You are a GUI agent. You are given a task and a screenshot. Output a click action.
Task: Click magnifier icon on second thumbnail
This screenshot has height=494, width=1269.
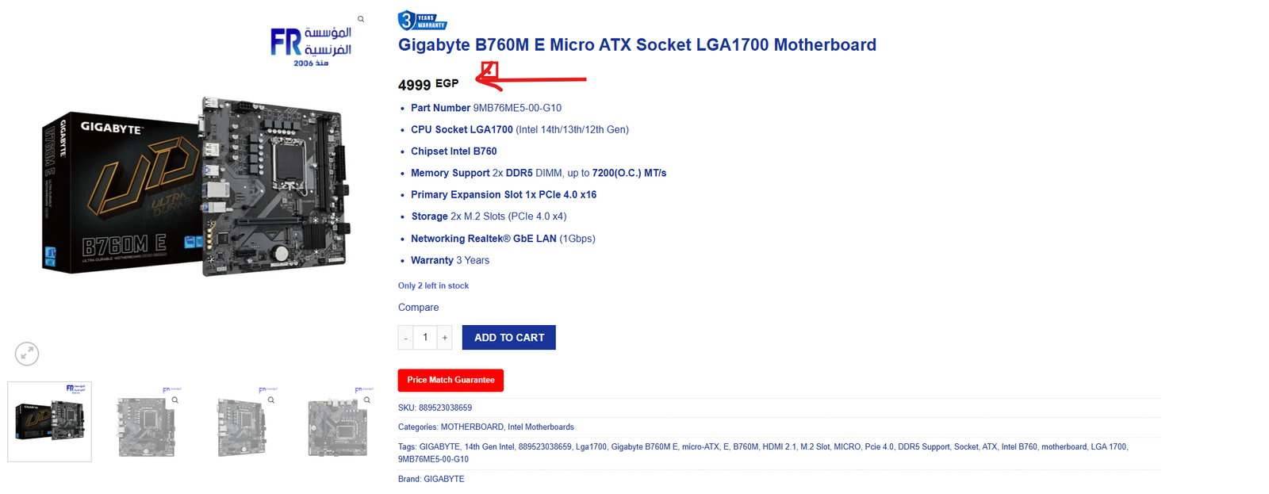pos(175,400)
